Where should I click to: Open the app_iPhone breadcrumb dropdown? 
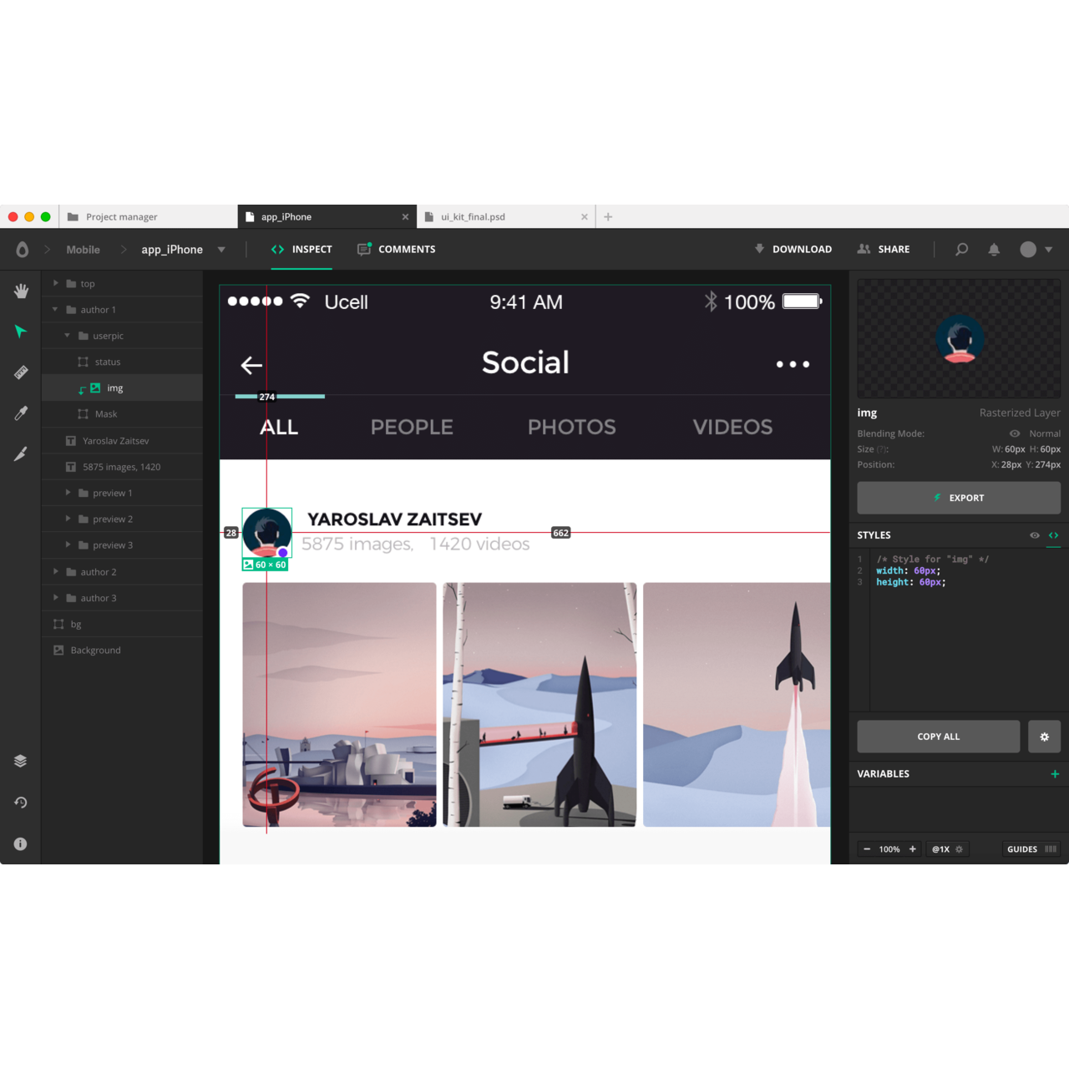221,249
